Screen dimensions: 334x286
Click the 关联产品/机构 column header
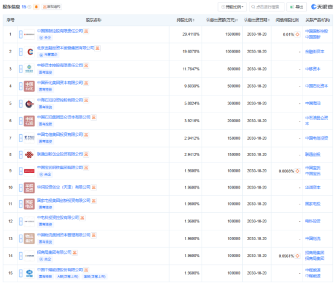[317, 20]
